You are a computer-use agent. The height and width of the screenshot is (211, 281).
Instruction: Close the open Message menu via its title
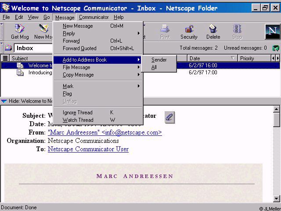tap(65, 18)
